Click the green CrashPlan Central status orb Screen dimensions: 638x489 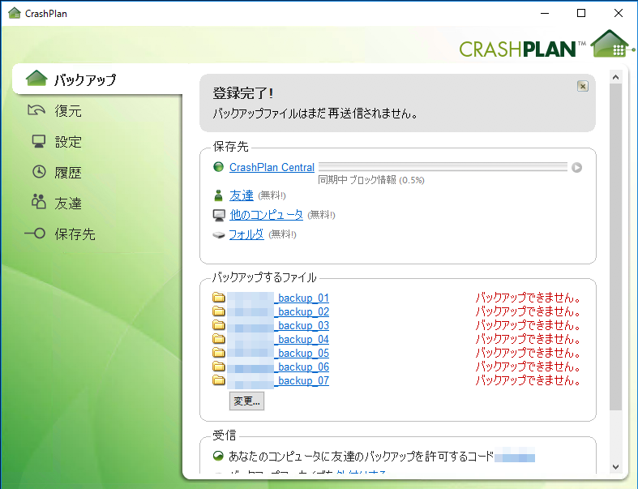(219, 167)
